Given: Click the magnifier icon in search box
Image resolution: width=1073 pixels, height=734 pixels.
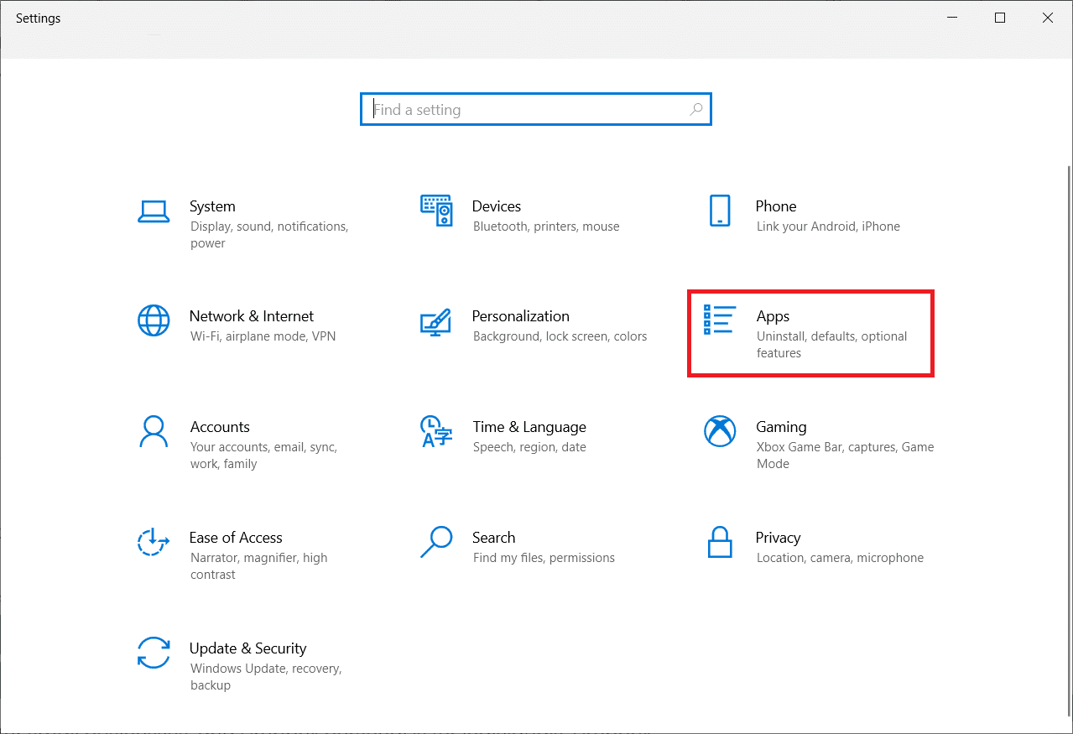Looking at the screenshot, I should pos(695,109).
